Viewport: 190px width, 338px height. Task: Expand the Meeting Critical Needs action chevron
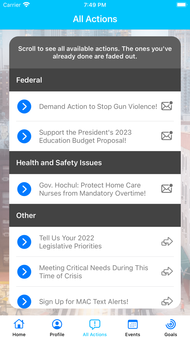(24, 271)
